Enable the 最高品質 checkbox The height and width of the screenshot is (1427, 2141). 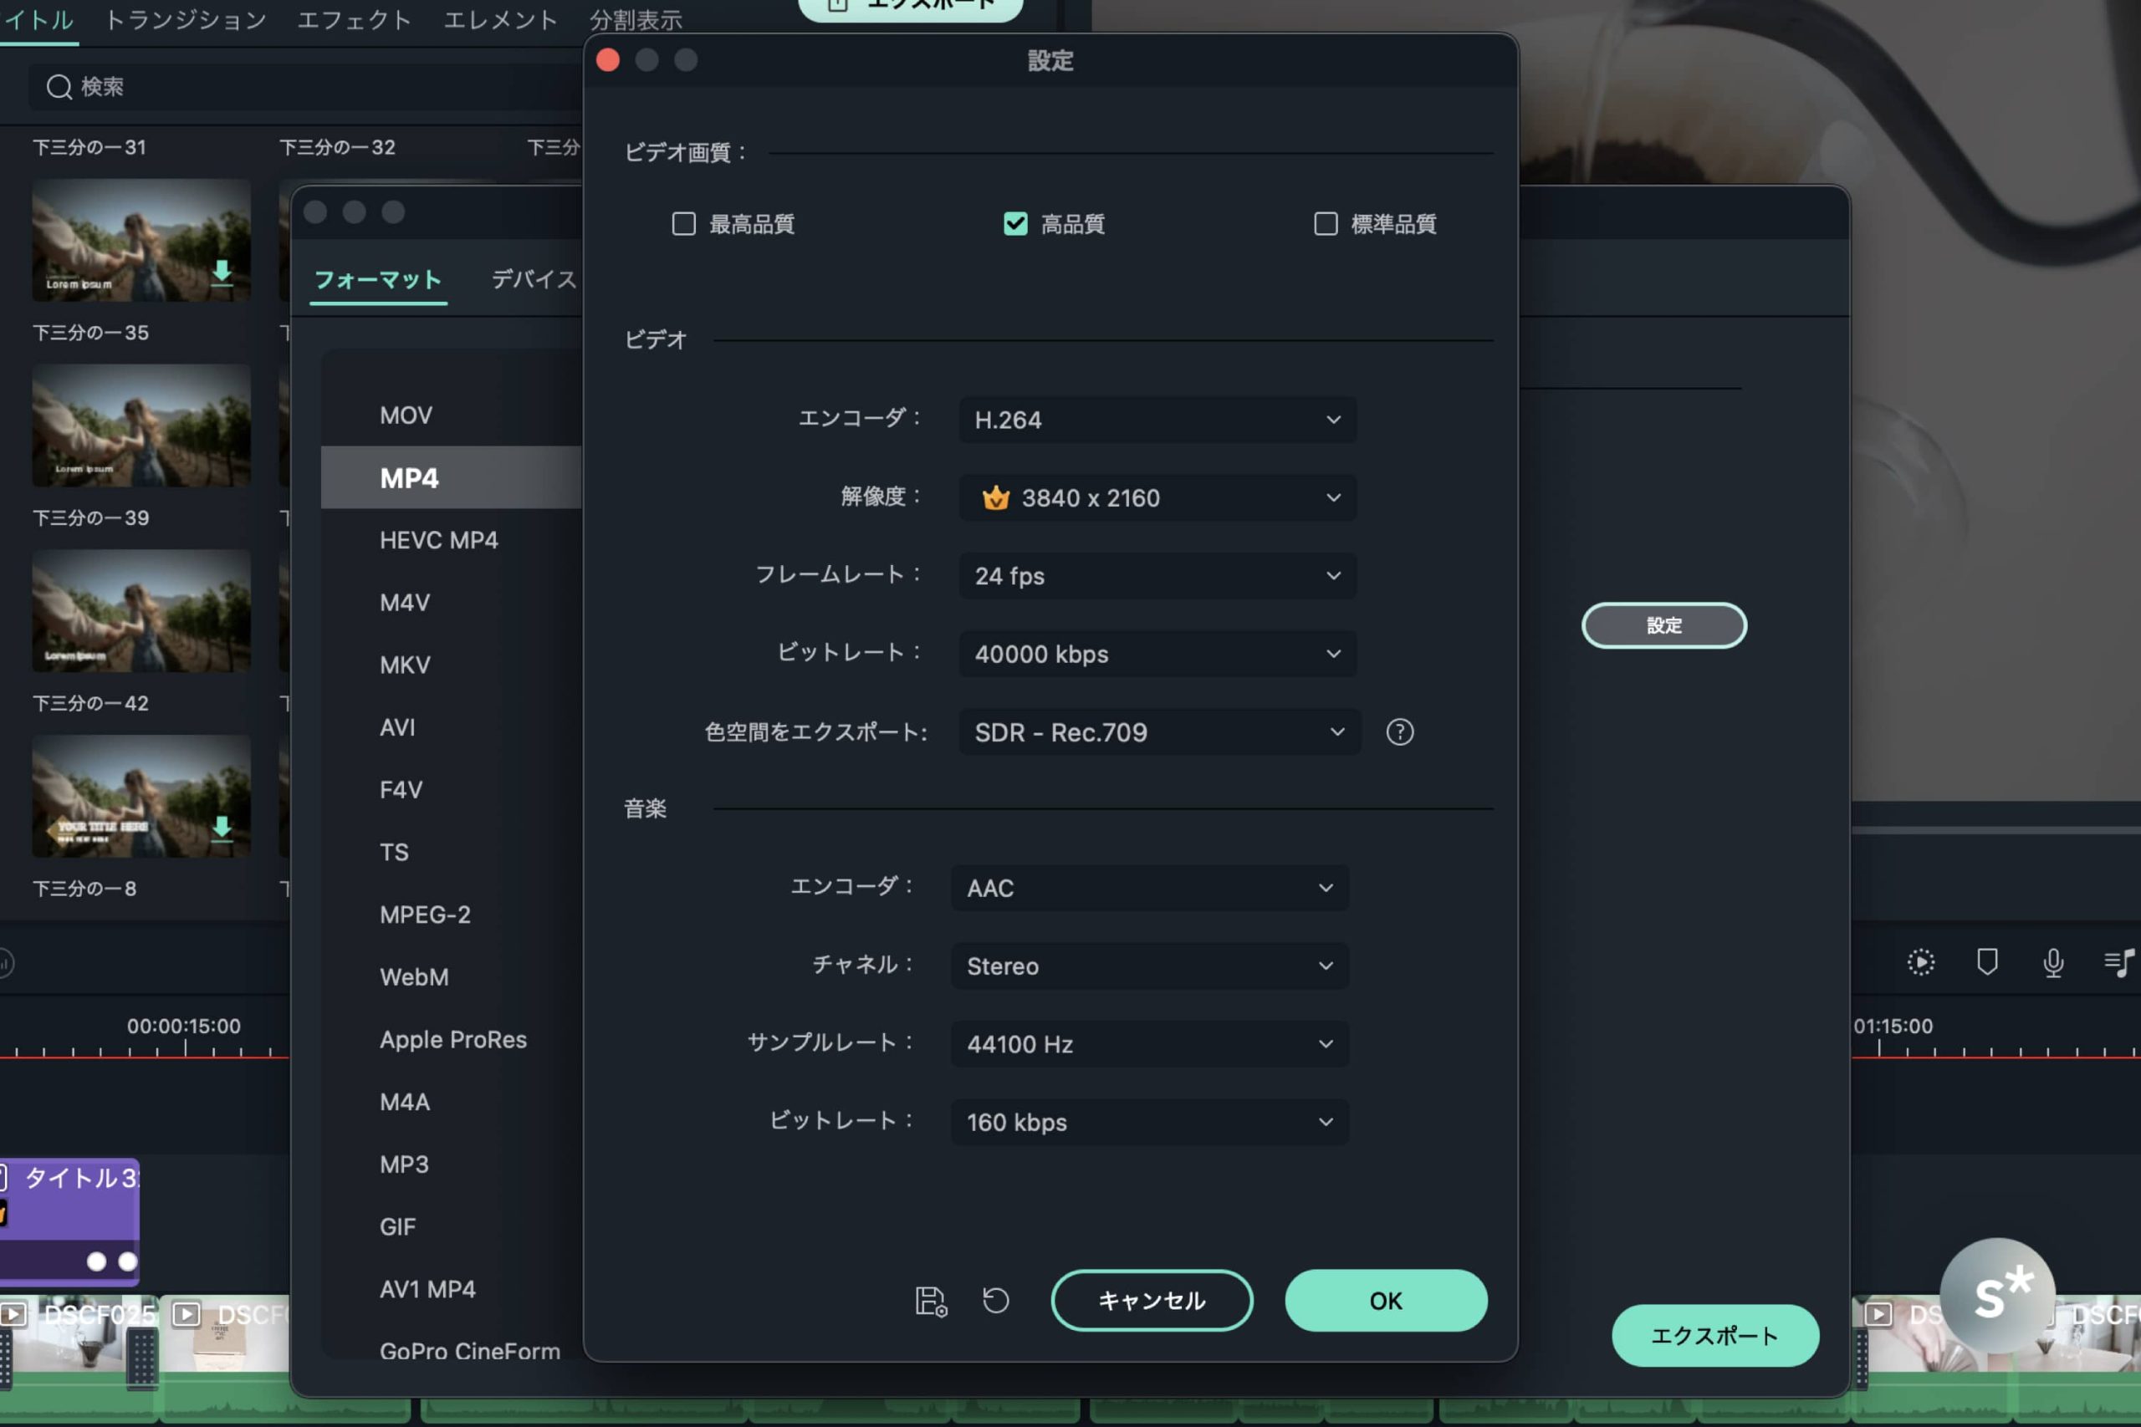coord(683,224)
